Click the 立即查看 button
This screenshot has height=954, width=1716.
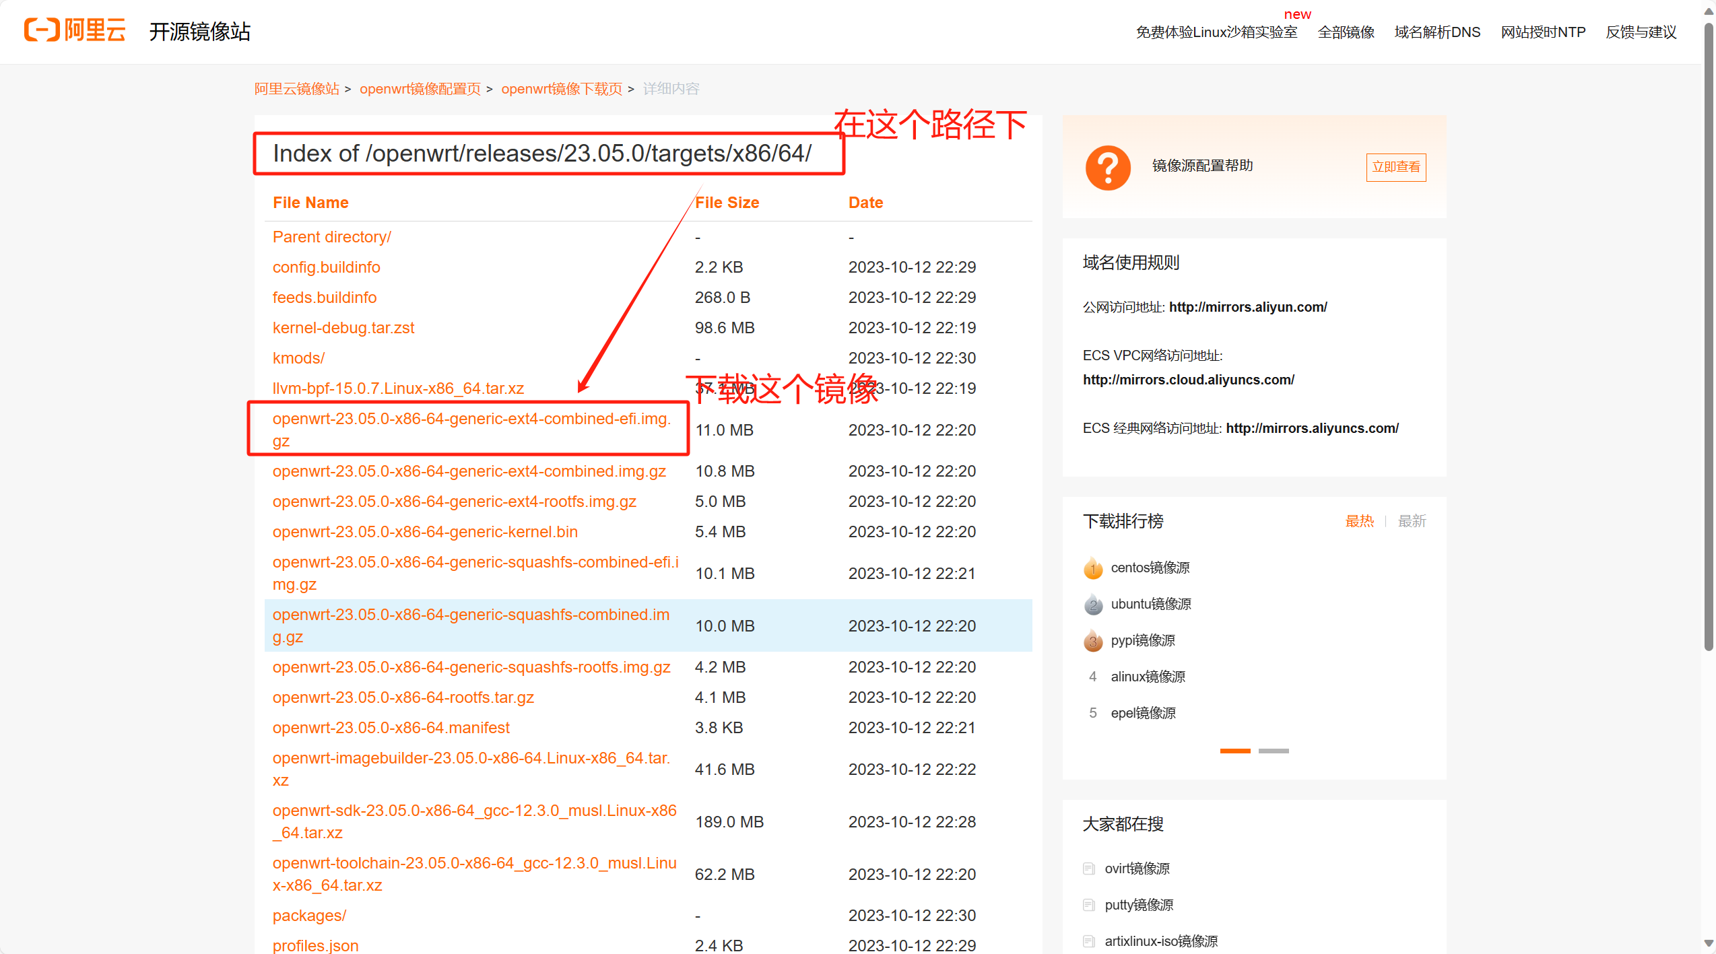coord(1395,167)
